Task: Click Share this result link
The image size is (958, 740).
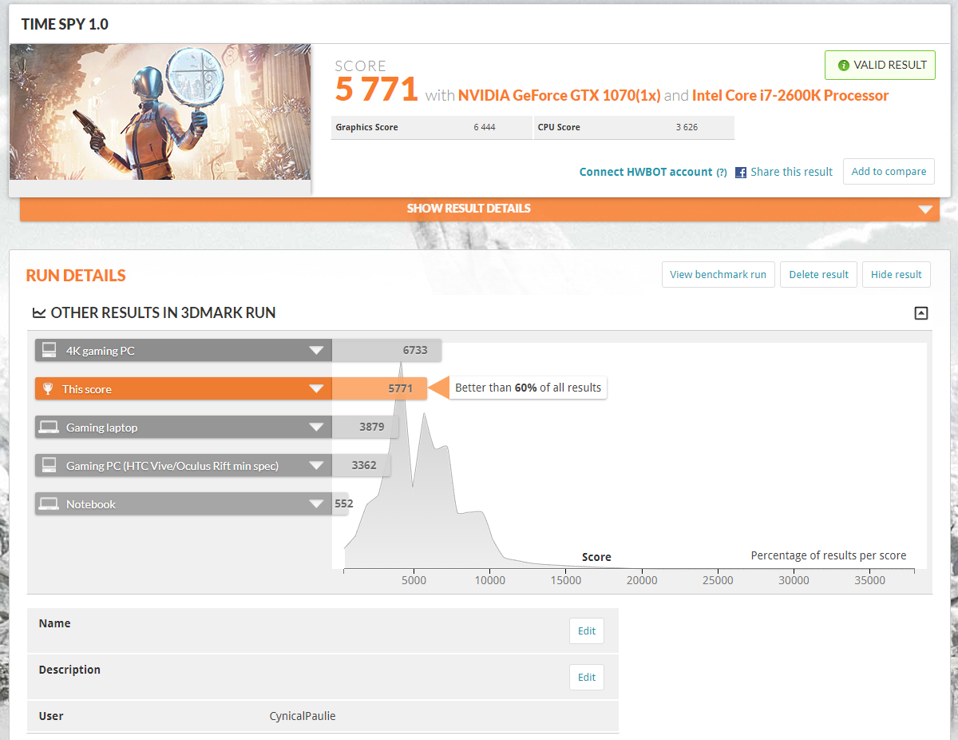Action: click(791, 172)
